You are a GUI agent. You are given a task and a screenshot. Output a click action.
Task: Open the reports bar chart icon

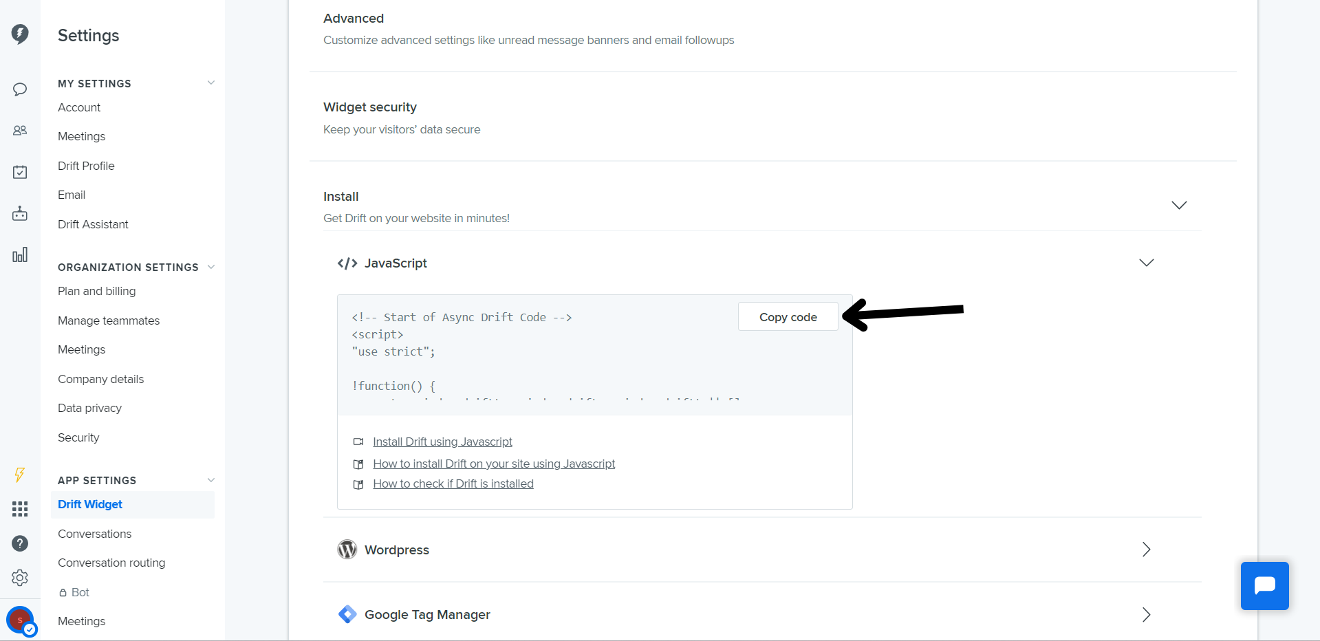click(20, 255)
